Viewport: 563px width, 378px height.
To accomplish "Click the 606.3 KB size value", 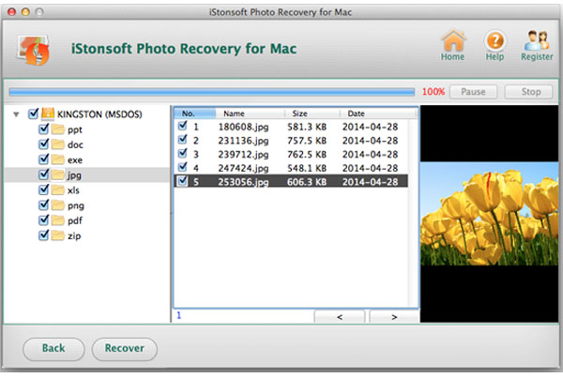I will (307, 182).
